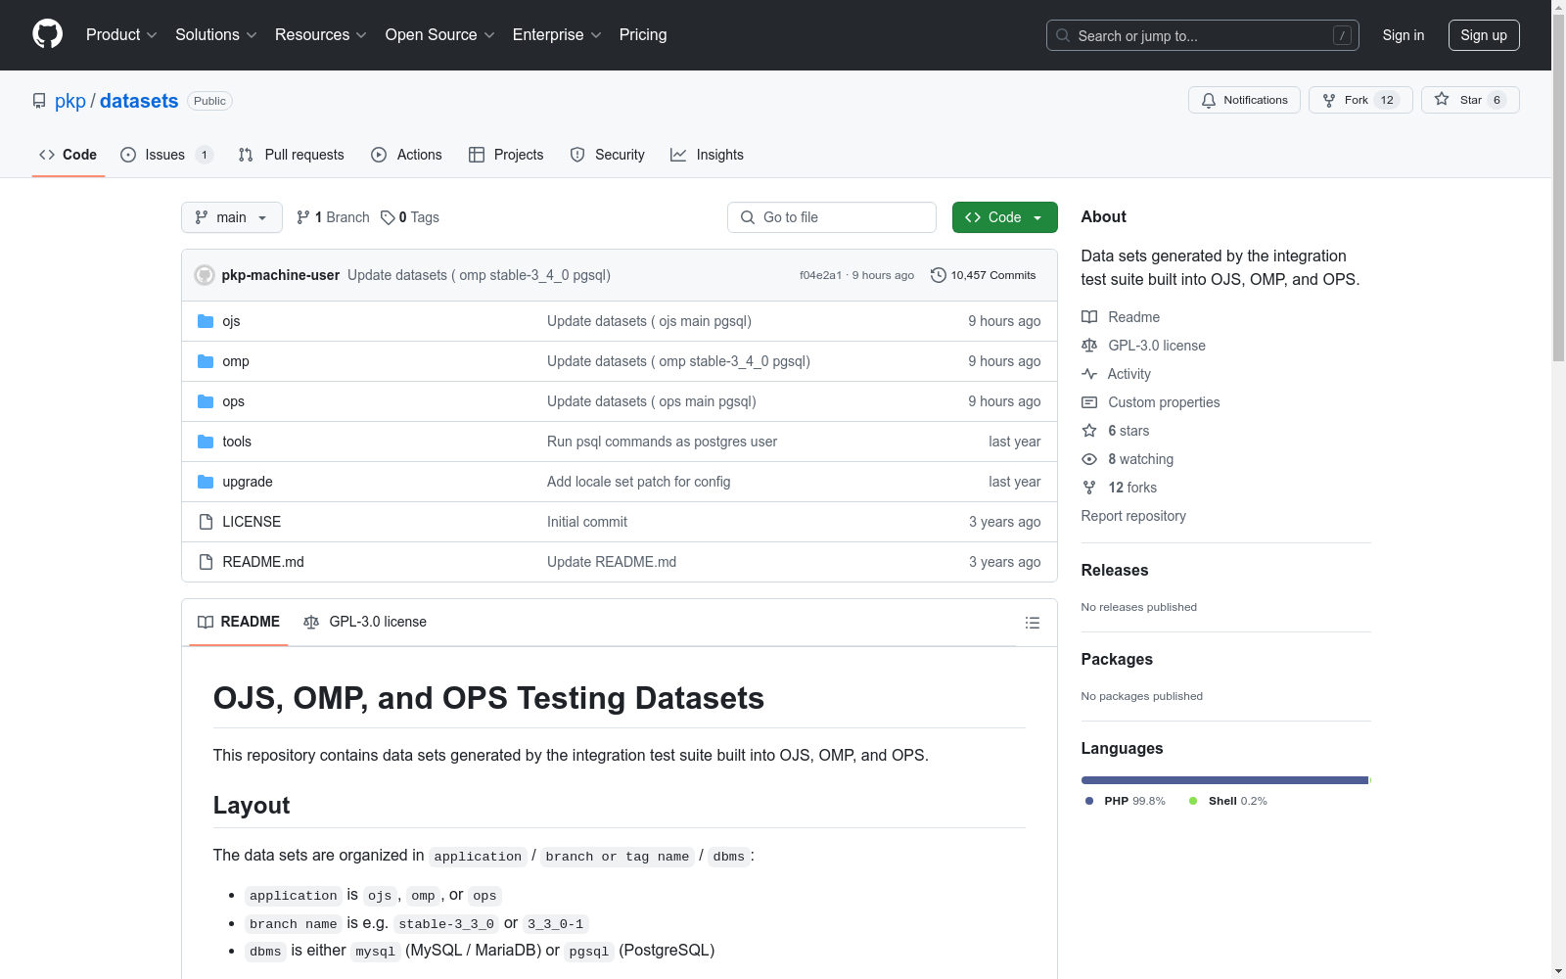Click the PHP 99.8% language entry
The image size is (1566, 979).
click(1126, 801)
